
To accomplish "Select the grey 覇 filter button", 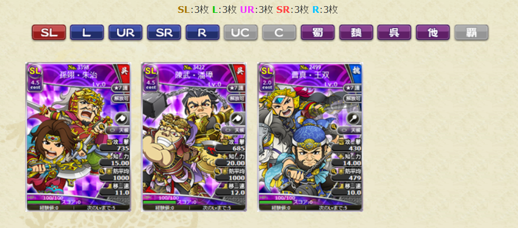I will 472,32.
